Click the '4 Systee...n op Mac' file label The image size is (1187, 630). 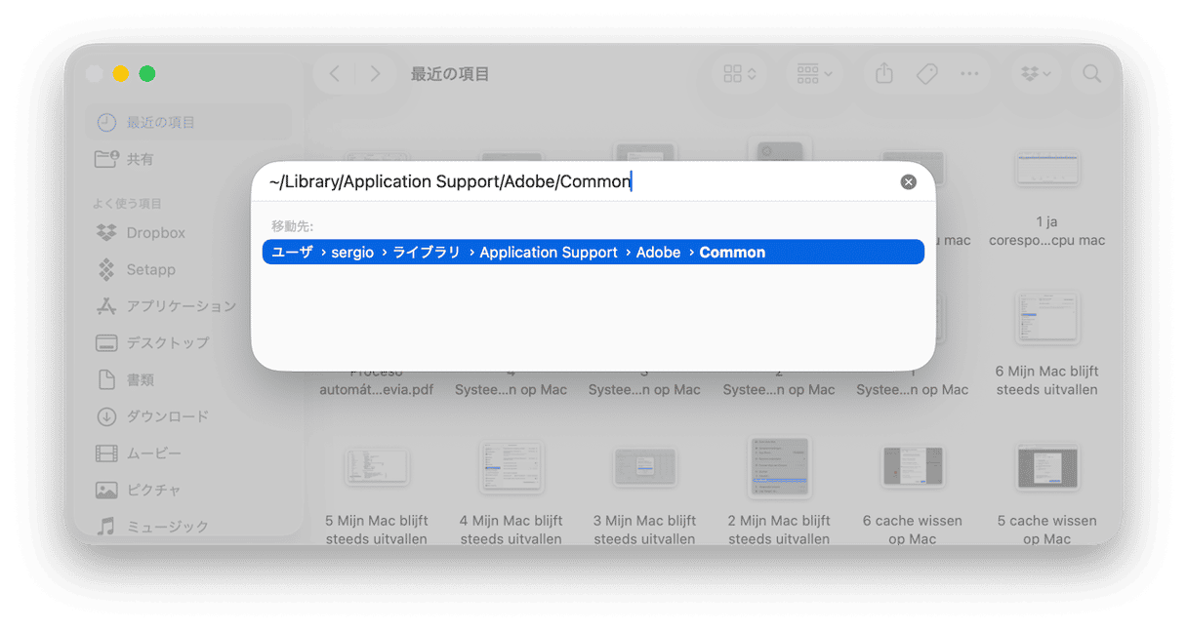pos(511,390)
